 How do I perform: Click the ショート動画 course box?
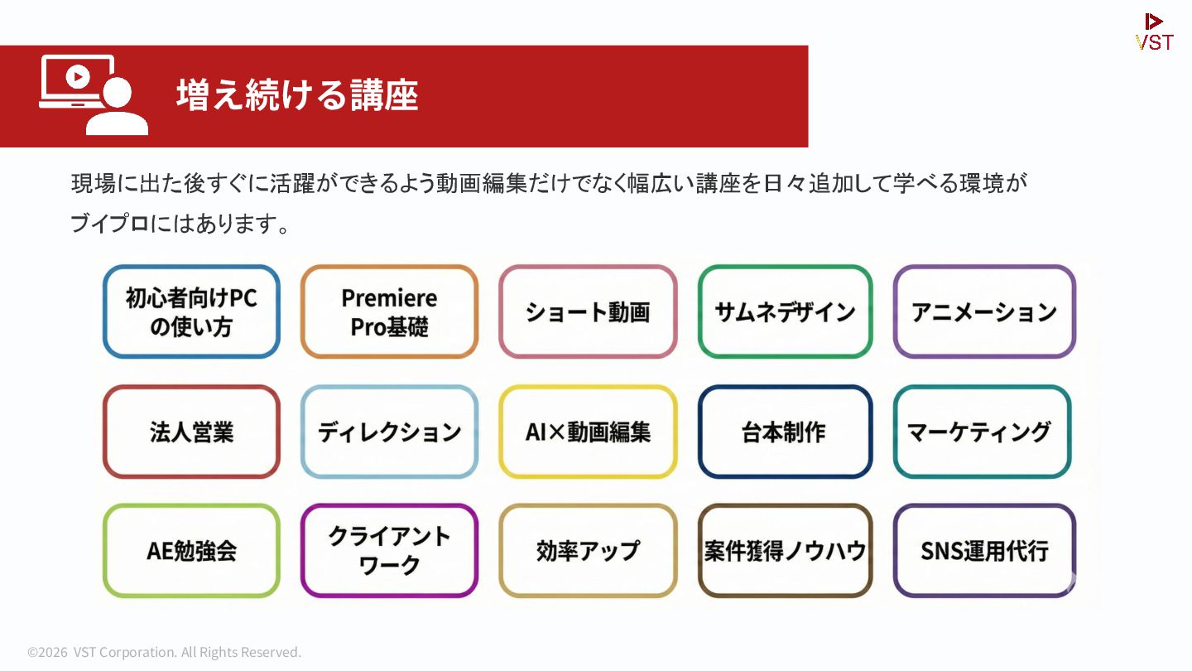pos(588,311)
